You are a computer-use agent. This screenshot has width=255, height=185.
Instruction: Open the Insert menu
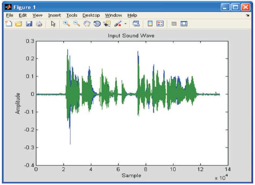pos(54,15)
